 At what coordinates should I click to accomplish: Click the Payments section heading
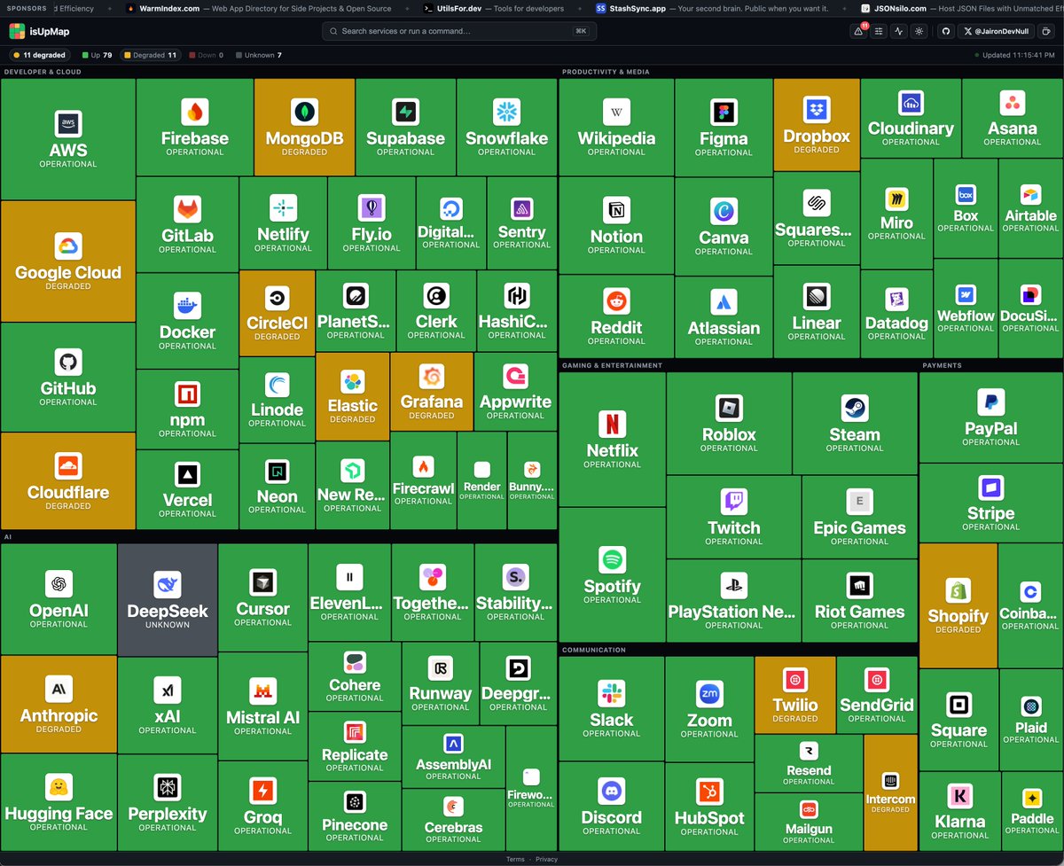point(942,365)
